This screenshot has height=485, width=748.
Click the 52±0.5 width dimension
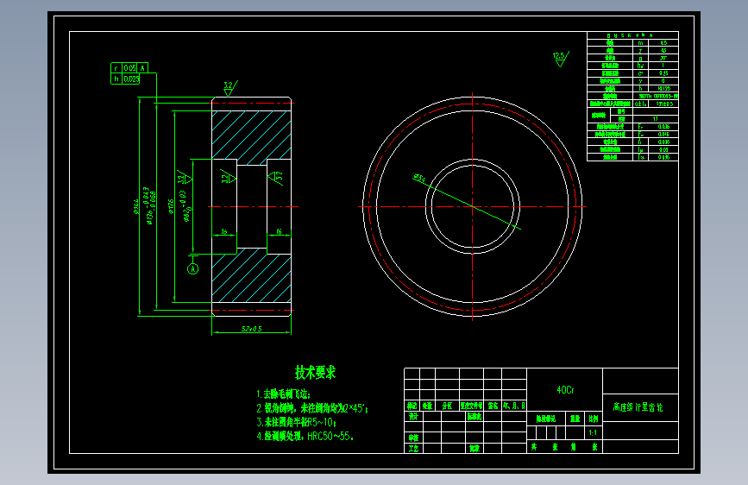coord(251,329)
